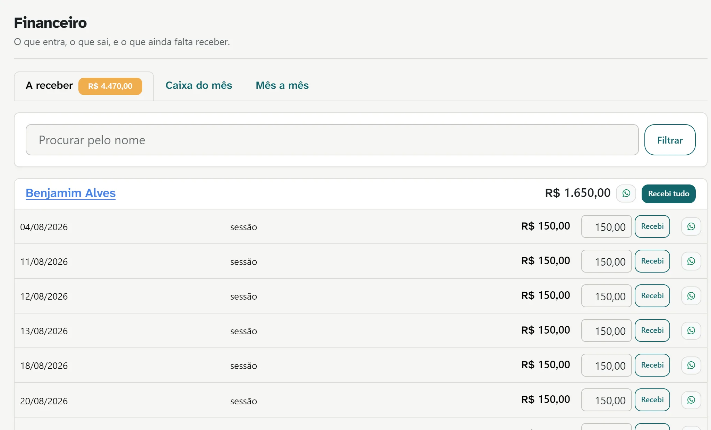Send WhatsApp reminder for 13/08/2026 session
Image resolution: width=711 pixels, height=430 pixels.
point(691,330)
